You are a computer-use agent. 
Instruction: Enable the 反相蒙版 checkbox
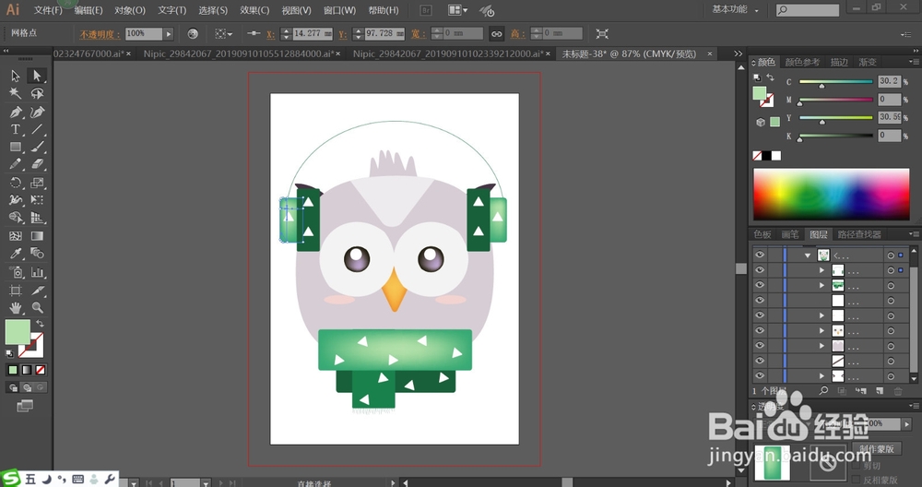(x=856, y=480)
